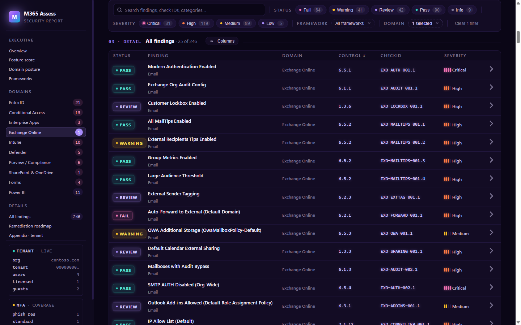Open Domain posture sidebar link
The width and height of the screenshot is (521, 325).
tap(46, 69)
